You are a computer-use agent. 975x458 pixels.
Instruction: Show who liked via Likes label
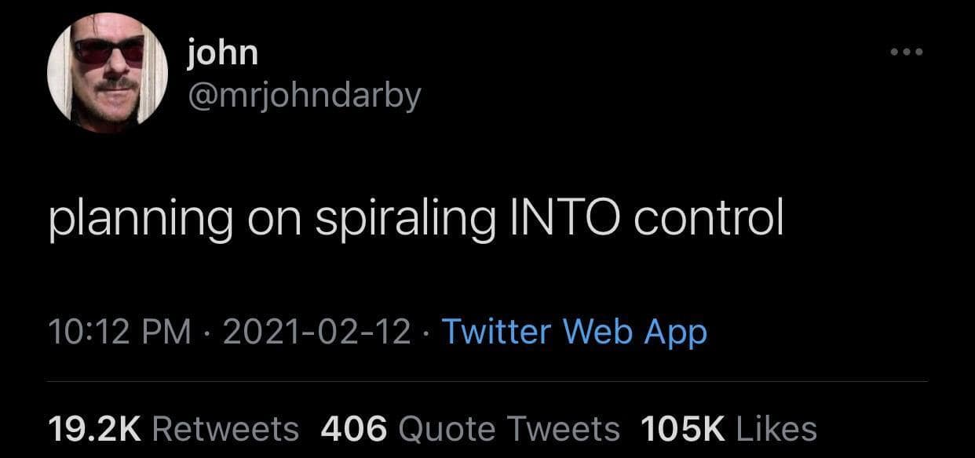[776, 429]
